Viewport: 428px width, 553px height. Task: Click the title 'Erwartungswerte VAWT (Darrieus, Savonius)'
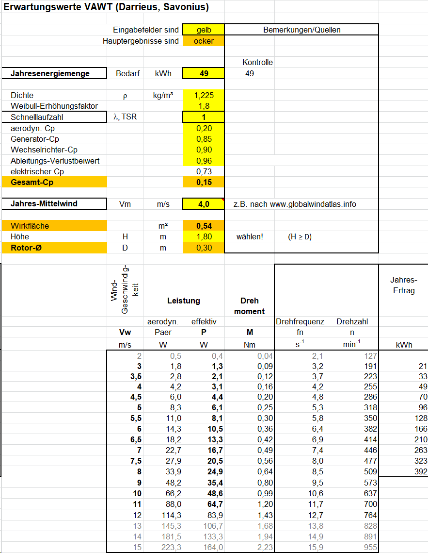point(107,8)
